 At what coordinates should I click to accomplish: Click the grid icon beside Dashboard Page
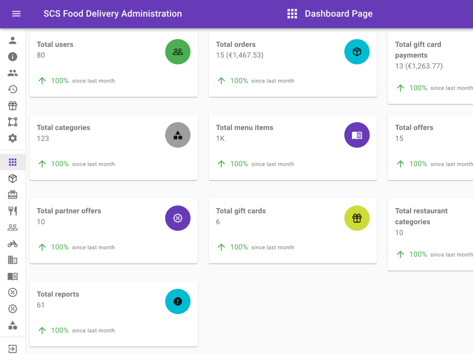292,14
